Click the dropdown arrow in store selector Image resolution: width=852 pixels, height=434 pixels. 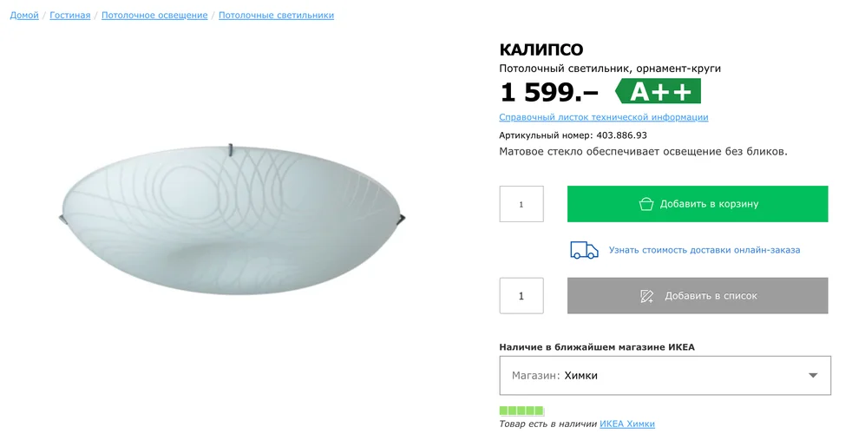click(x=813, y=375)
